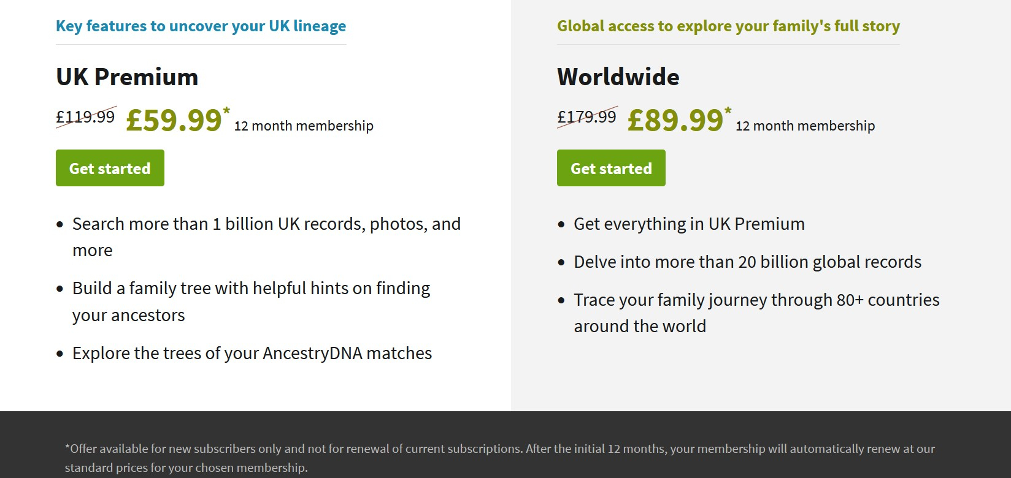Click 'Key features to uncover your UK lineage'
This screenshot has height=478, width=1011.
[201, 26]
